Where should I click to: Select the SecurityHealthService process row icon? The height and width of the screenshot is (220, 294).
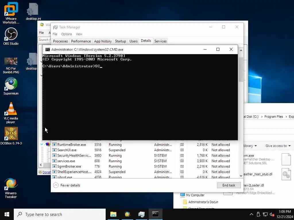point(54,156)
